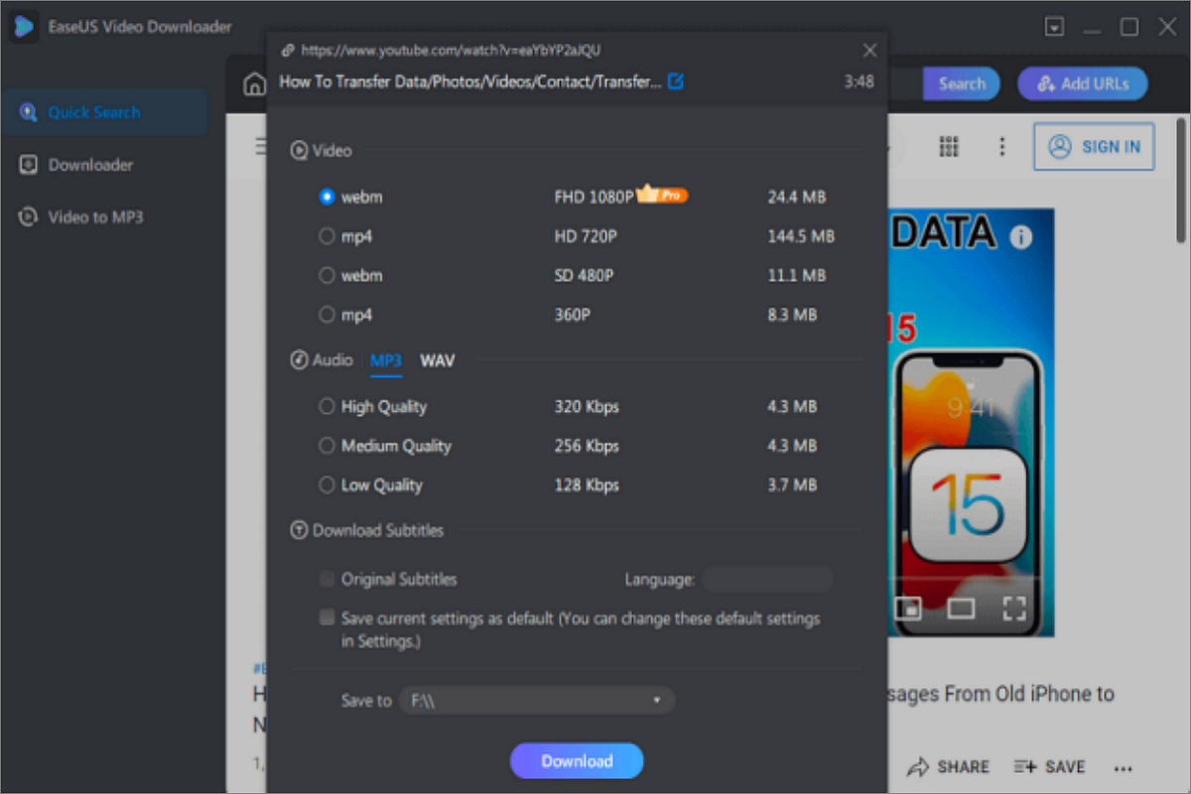The height and width of the screenshot is (794, 1191).
Task: Select mp4 360P radio option
Action: (x=327, y=315)
